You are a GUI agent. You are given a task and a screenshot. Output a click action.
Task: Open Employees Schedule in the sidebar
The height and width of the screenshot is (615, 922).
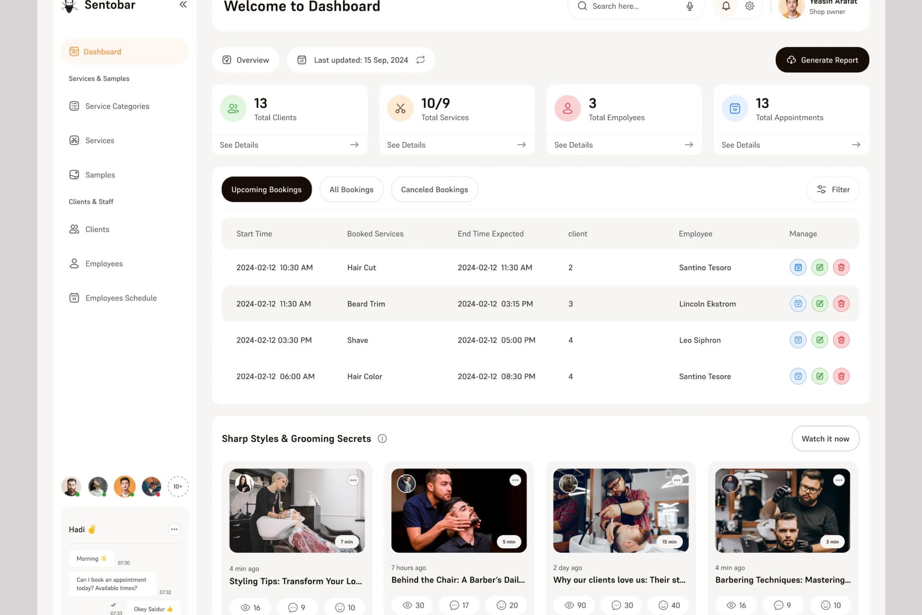click(113, 298)
